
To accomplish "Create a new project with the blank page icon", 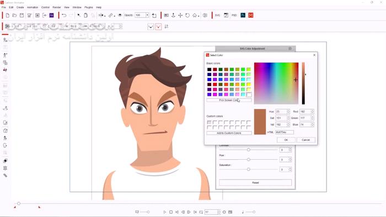I will 7,15.
